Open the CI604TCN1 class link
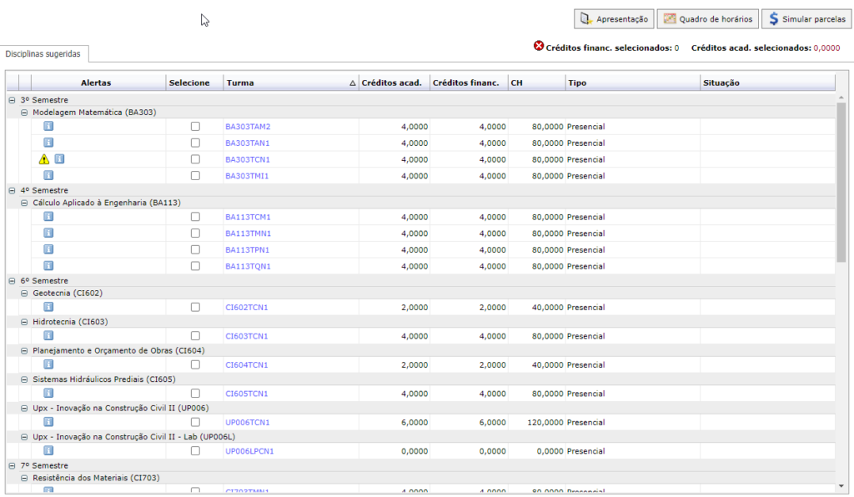 (247, 364)
